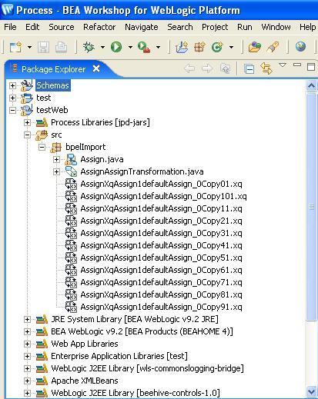Select the Schemas project
Viewport: 318px width, 399px height.
[52, 85]
